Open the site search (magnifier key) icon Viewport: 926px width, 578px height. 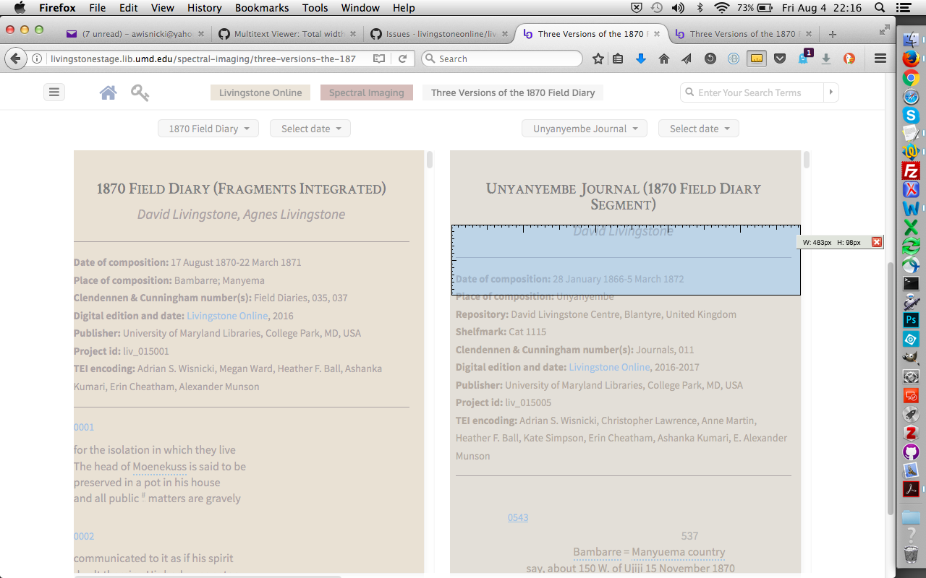click(x=140, y=92)
